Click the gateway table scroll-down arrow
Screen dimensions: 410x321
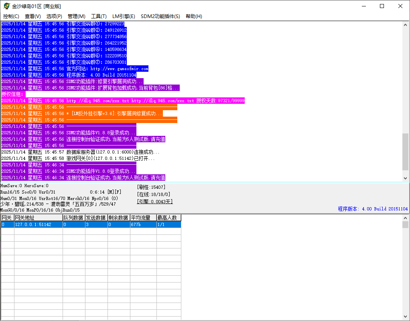405,317
